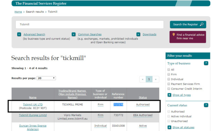Image resolution: width=218 pixels, height=131 pixels.
Task: Click Individual type in Duncan Anderson row
Action: (x=101, y=126)
